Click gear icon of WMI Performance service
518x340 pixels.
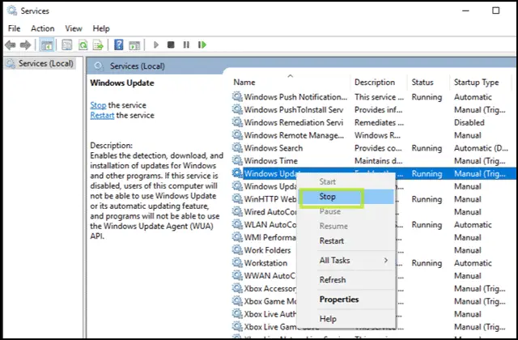(237, 237)
